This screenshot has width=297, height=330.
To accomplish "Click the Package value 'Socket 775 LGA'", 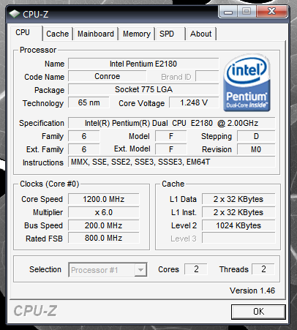I will click(x=143, y=89).
